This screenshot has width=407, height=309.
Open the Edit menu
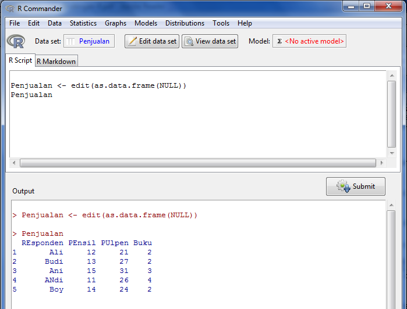click(34, 23)
